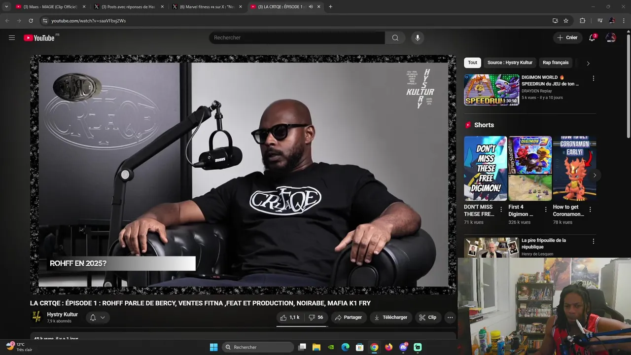Expand notification options next to subscribe bell
Viewport: 631px width, 355px height.
[103, 318]
